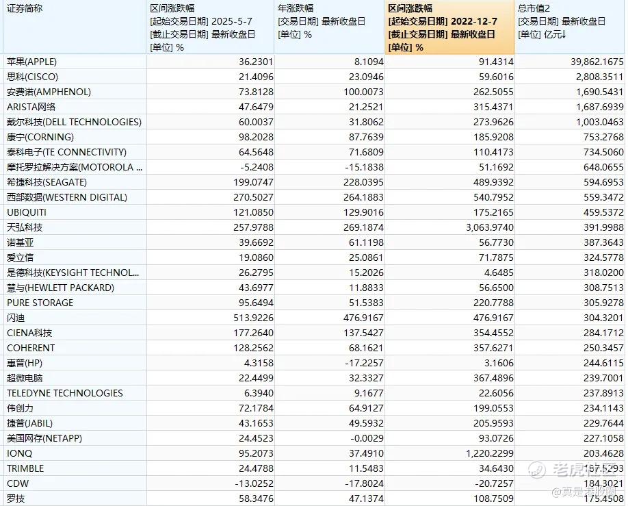Select Cisco market cap 2,808.3511

(599, 77)
